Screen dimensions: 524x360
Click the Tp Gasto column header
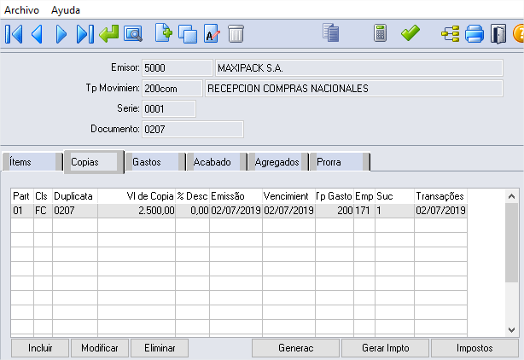335,196
